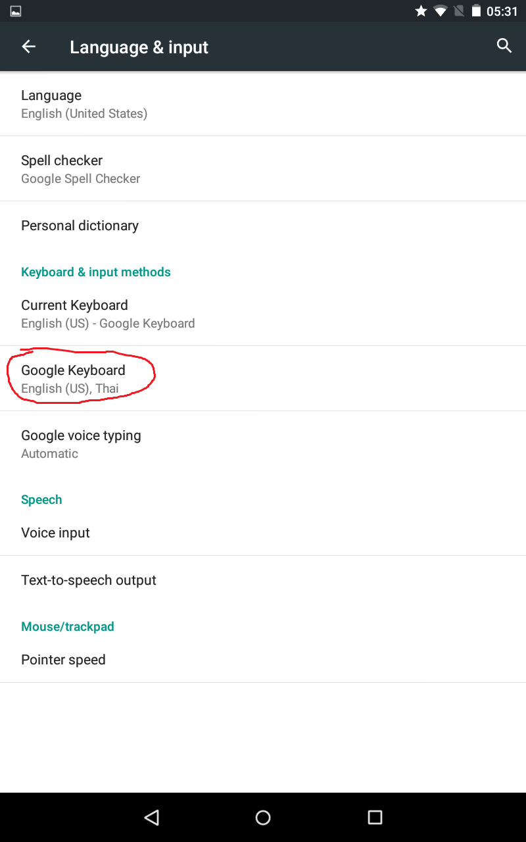Click the back arrow in the toolbar

pyautogui.click(x=28, y=46)
